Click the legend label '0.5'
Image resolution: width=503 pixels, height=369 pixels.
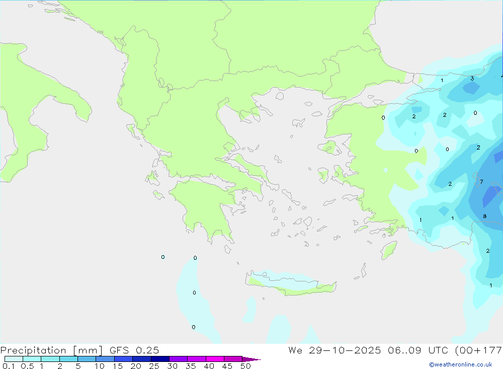tap(27, 366)
